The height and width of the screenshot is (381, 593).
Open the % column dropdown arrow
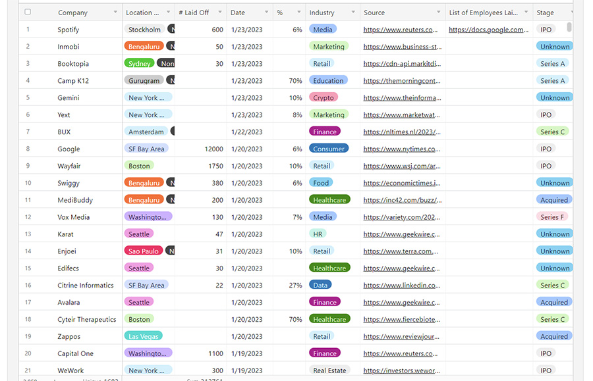tap(299, 13)
